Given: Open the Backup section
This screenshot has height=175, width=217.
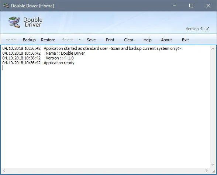Looking at the screenshot, I should click(29, 40).
